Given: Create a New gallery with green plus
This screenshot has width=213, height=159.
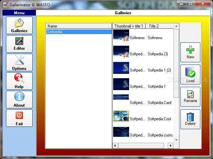Looking at the screenshot, I should click(x=190, y=52).
